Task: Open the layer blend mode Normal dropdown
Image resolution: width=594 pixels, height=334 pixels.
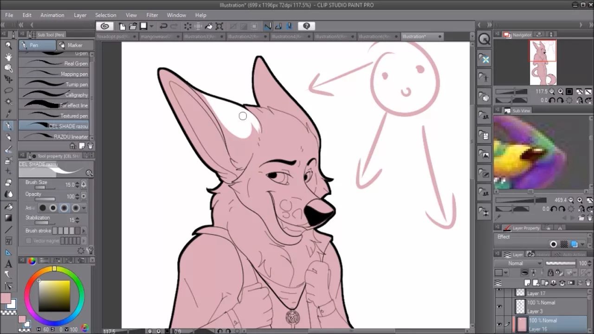Action: [x=518, y=263]
